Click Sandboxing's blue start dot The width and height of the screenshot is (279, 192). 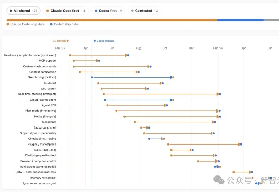click(x=92, y=77)
